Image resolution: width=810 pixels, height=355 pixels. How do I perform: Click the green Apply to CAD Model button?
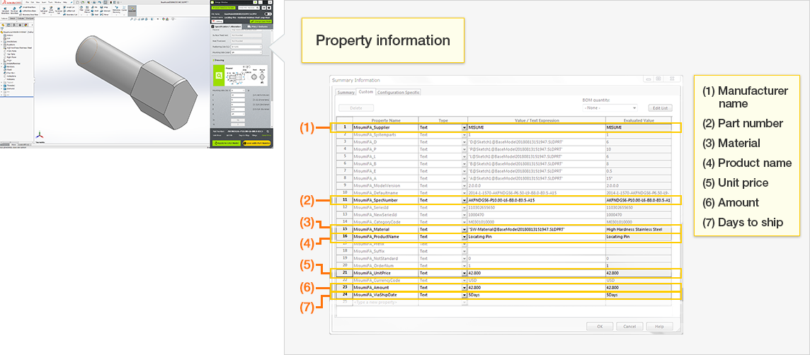[x=227, y=143]
